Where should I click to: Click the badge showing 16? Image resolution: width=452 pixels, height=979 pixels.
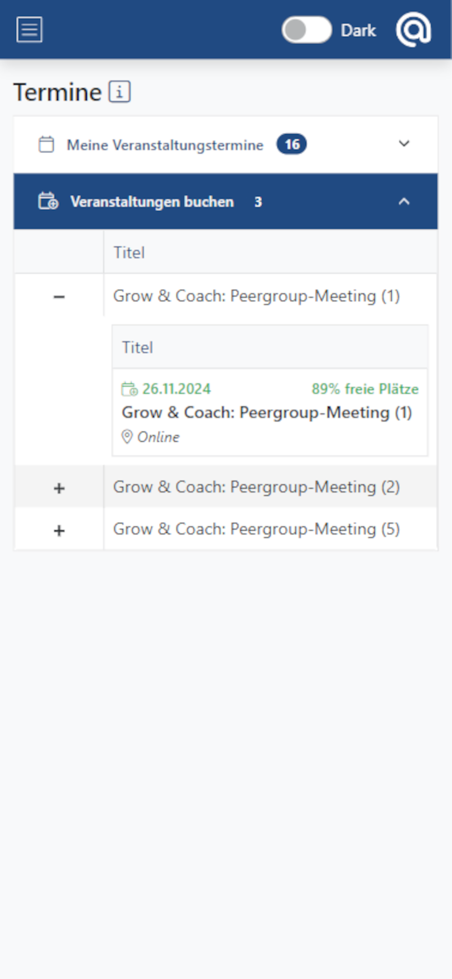tap(291, 144)
